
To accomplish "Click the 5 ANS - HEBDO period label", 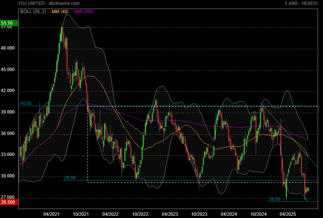I will [x=301, y=3].
